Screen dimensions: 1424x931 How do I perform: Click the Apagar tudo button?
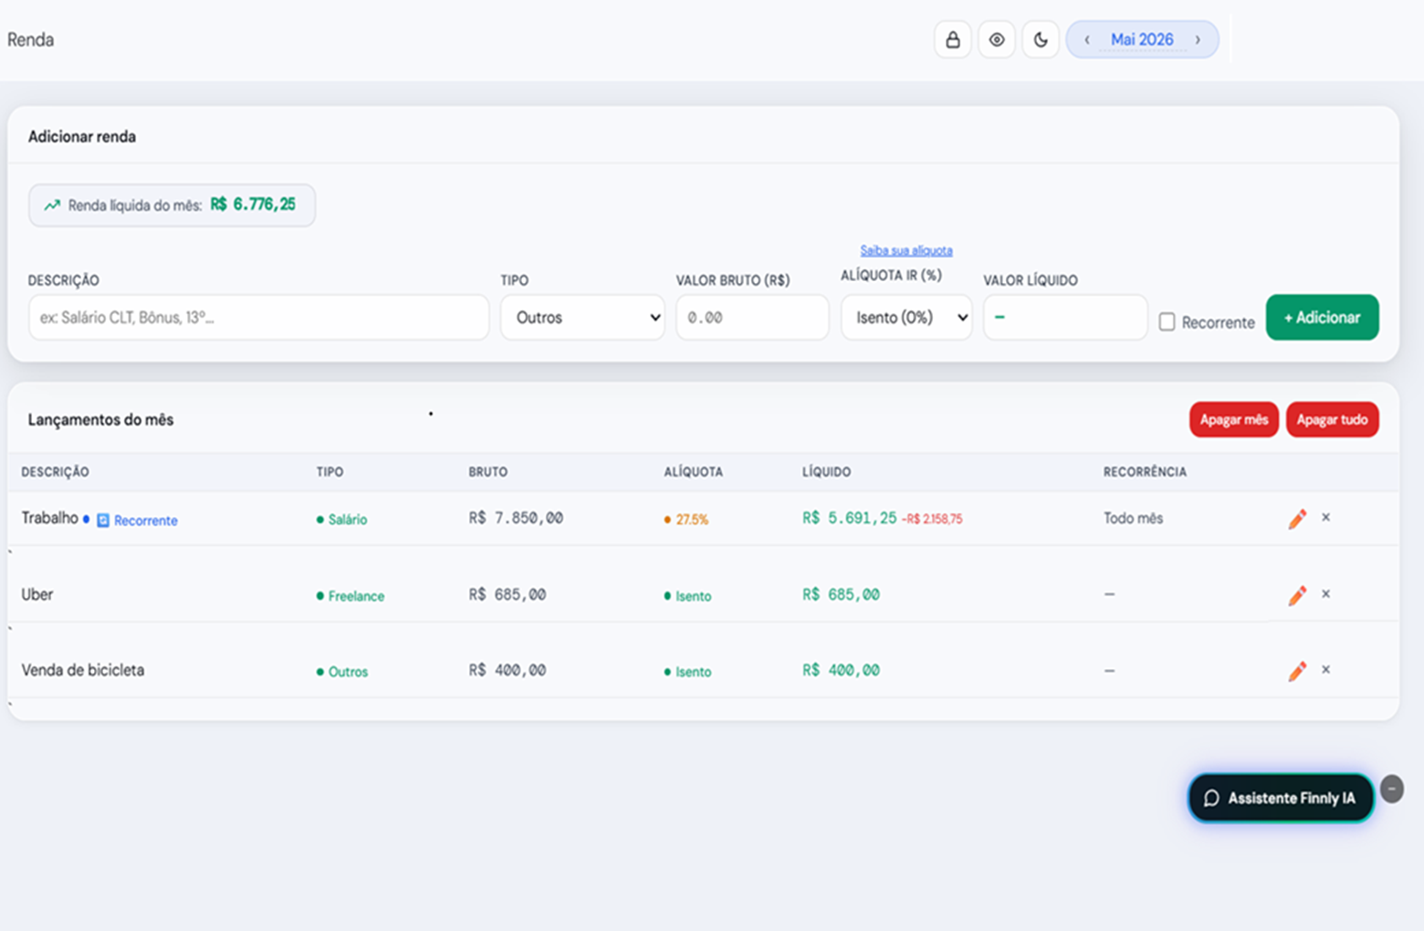click(x=1332, y=420)
